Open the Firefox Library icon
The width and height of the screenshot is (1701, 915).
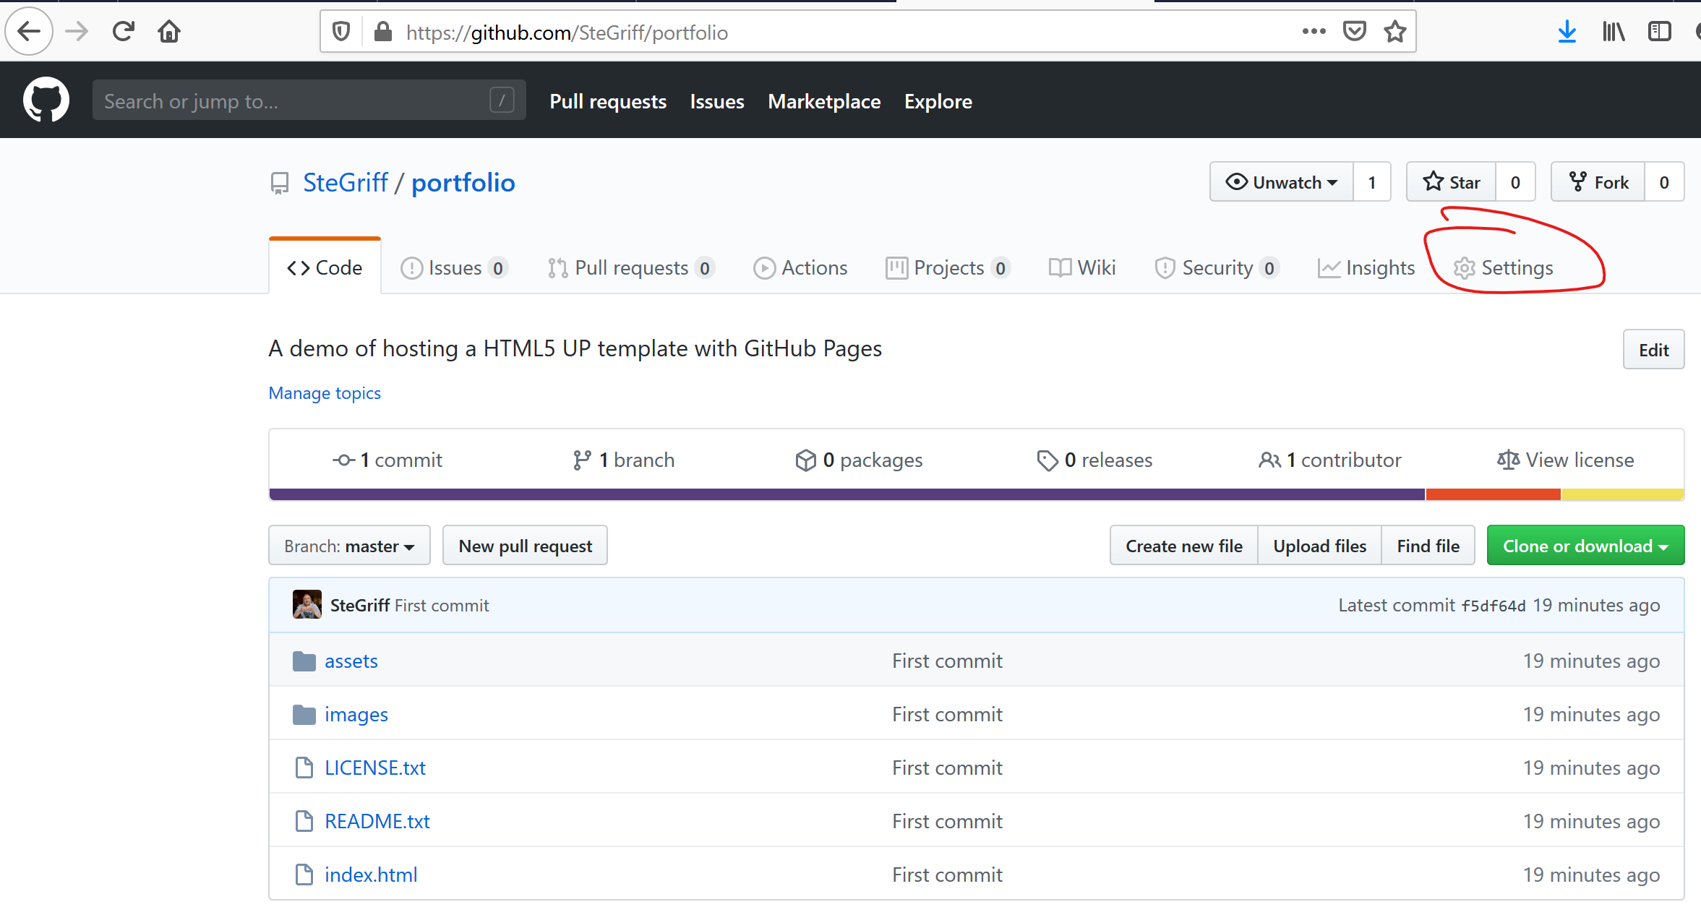tap(1613, 32)
